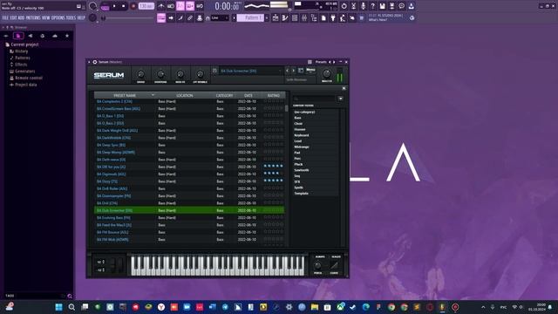
Task: Open the TOOLS menu
Action: (71, 17)
